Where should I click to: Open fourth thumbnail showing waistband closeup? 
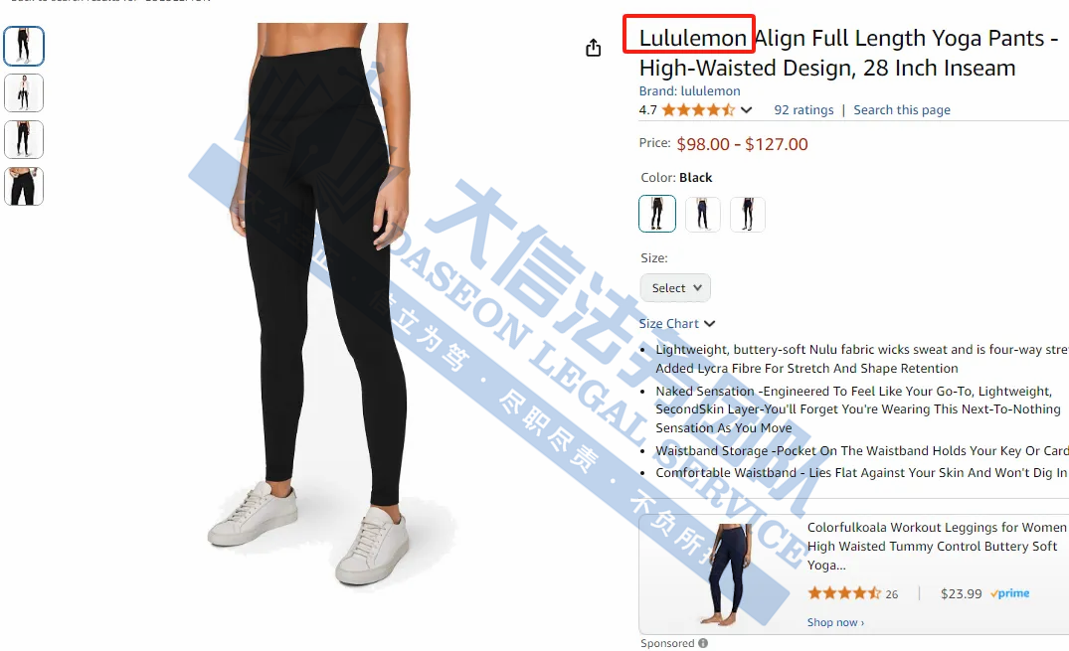click(24, 186)
